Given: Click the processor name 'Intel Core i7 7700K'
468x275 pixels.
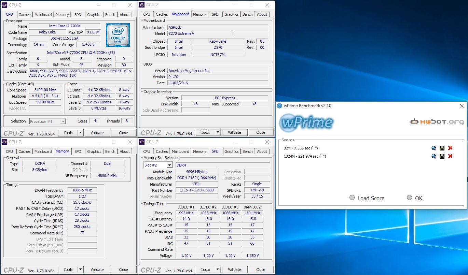Looking at the screenshot, I should (x=65, y=26).
